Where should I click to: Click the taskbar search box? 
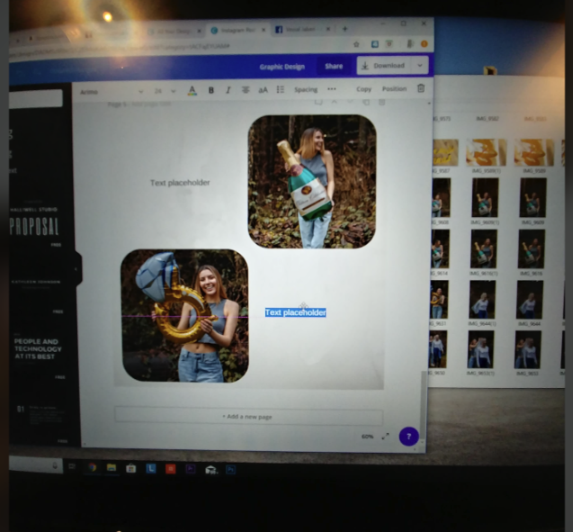(x=35, y=465)
